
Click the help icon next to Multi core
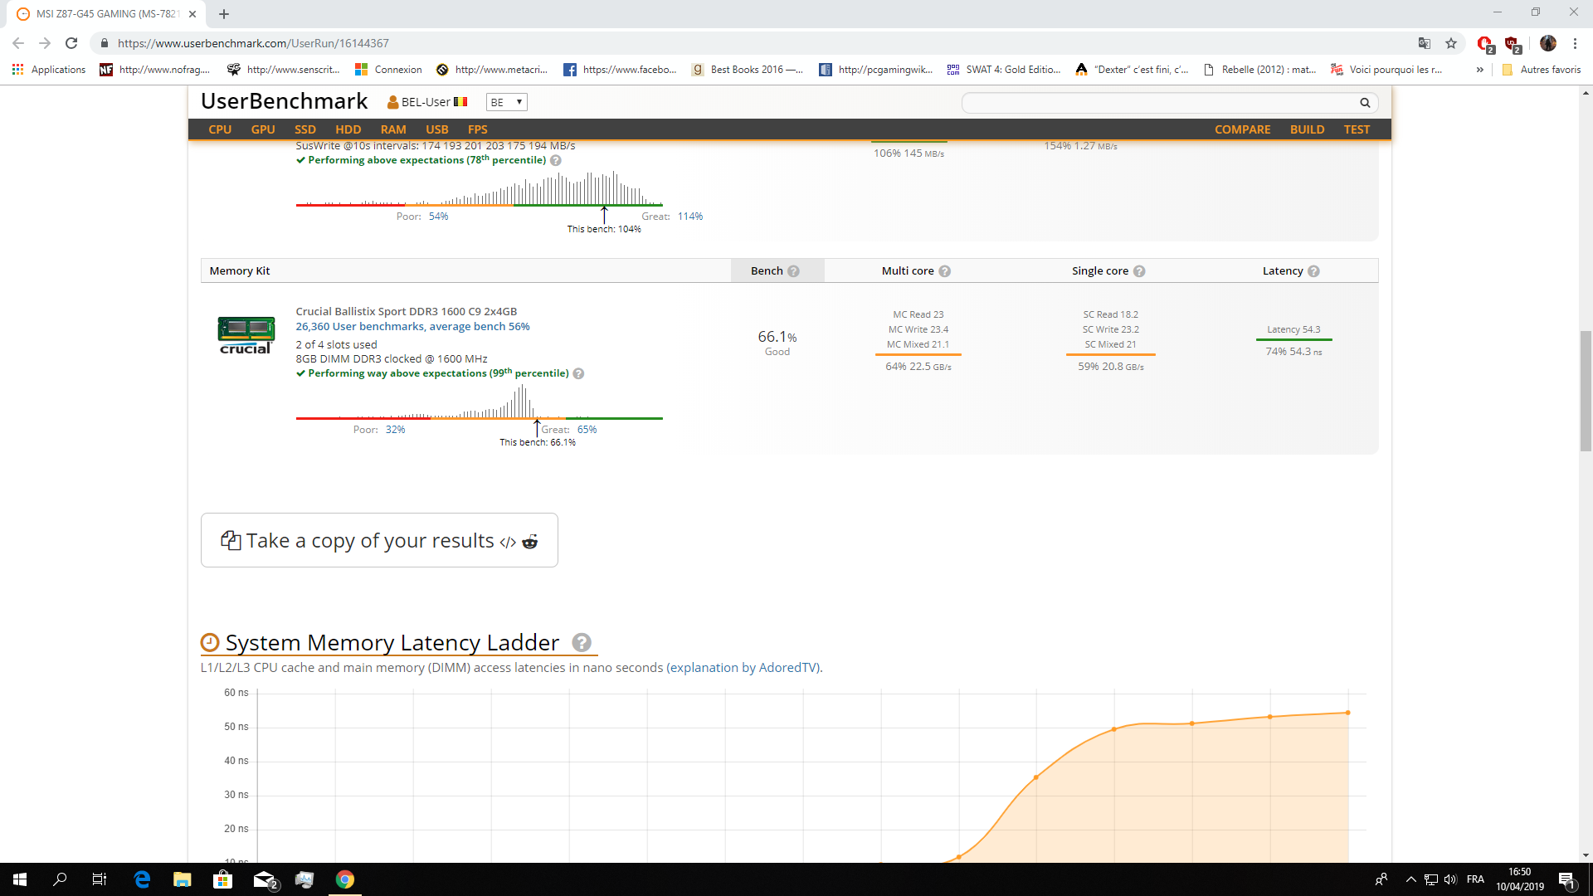pos(945,271)
